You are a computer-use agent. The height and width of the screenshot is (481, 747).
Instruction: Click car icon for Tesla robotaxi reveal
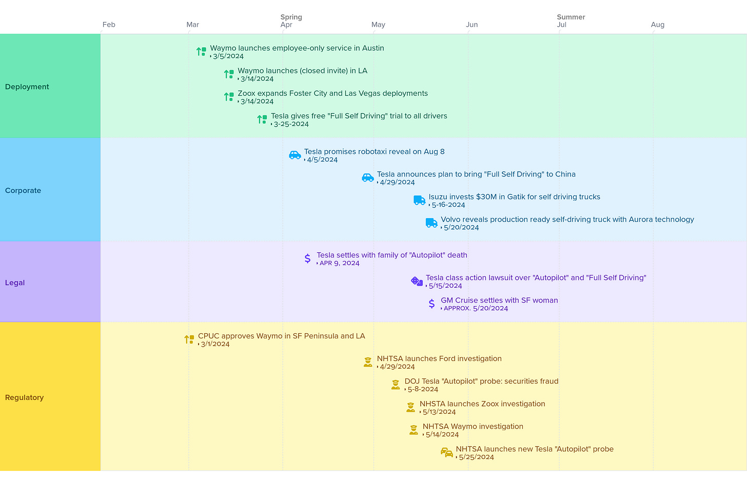[x=295, y=155]
